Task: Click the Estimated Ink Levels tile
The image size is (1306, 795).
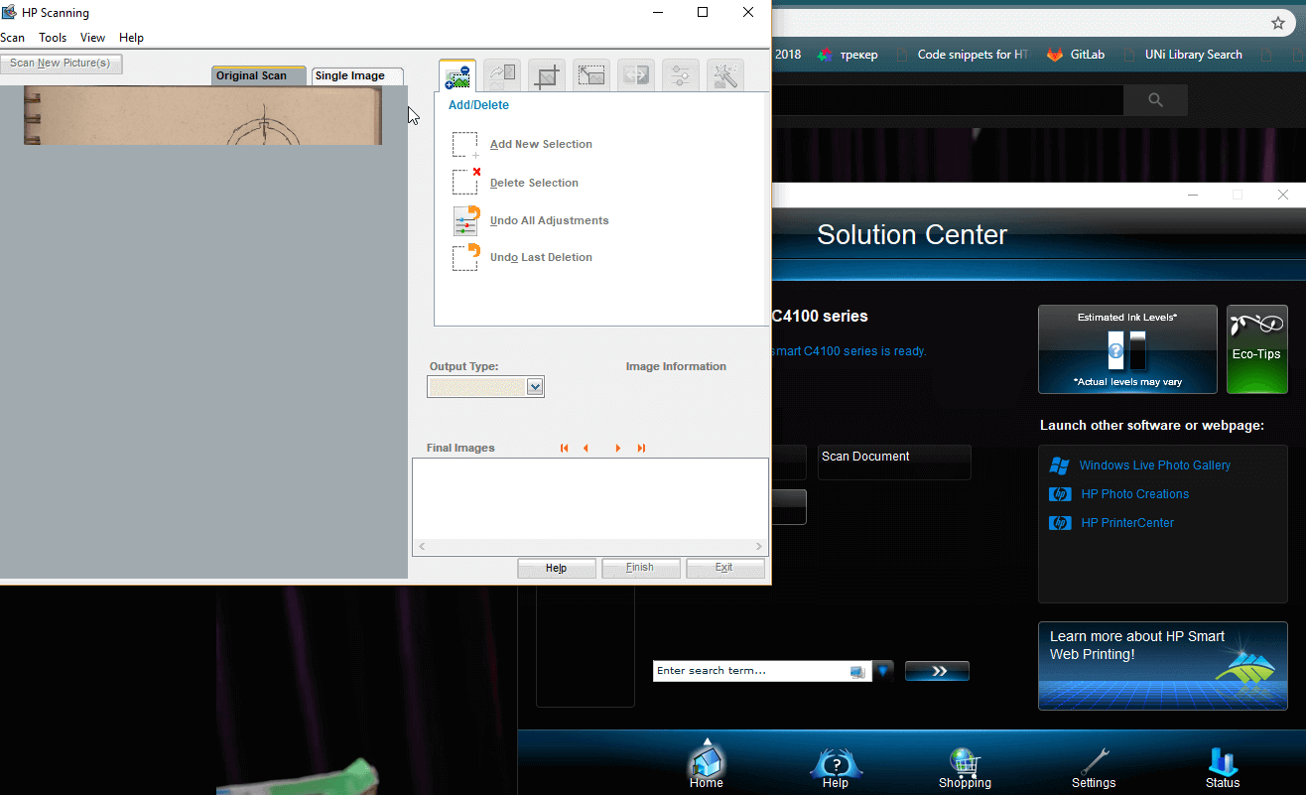Action: coord(1127,349)
